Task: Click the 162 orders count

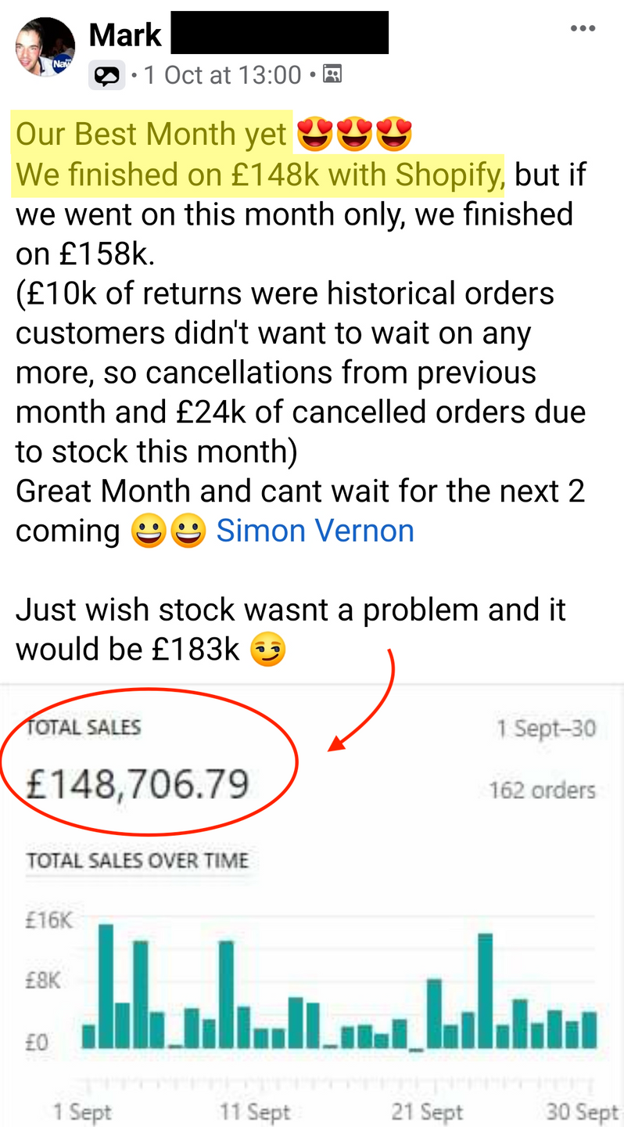Action: [542, 790]
